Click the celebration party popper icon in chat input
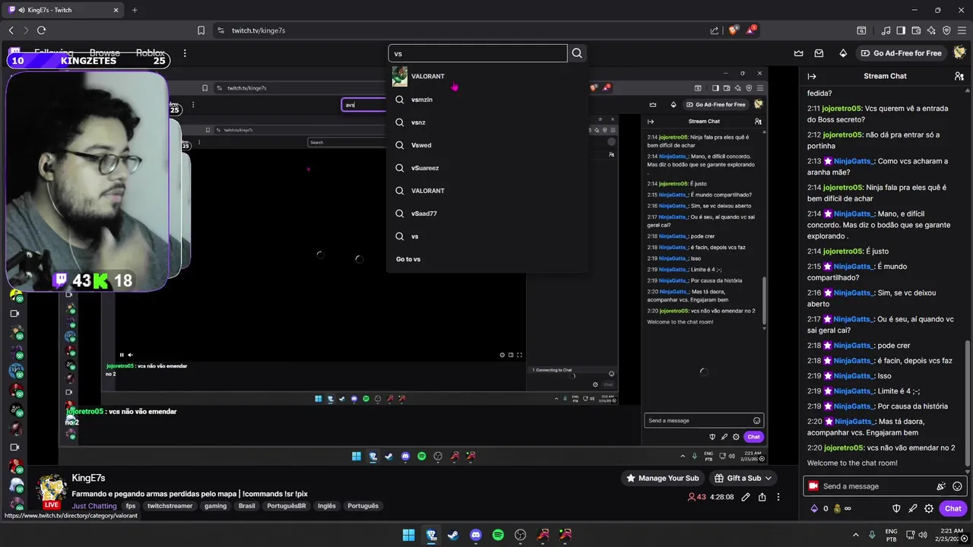The image size is (973, 547). click(x=941, y=486)
